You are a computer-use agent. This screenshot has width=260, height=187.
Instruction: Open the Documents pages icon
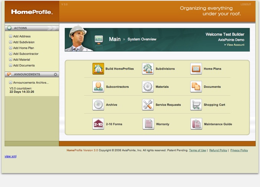196,87
